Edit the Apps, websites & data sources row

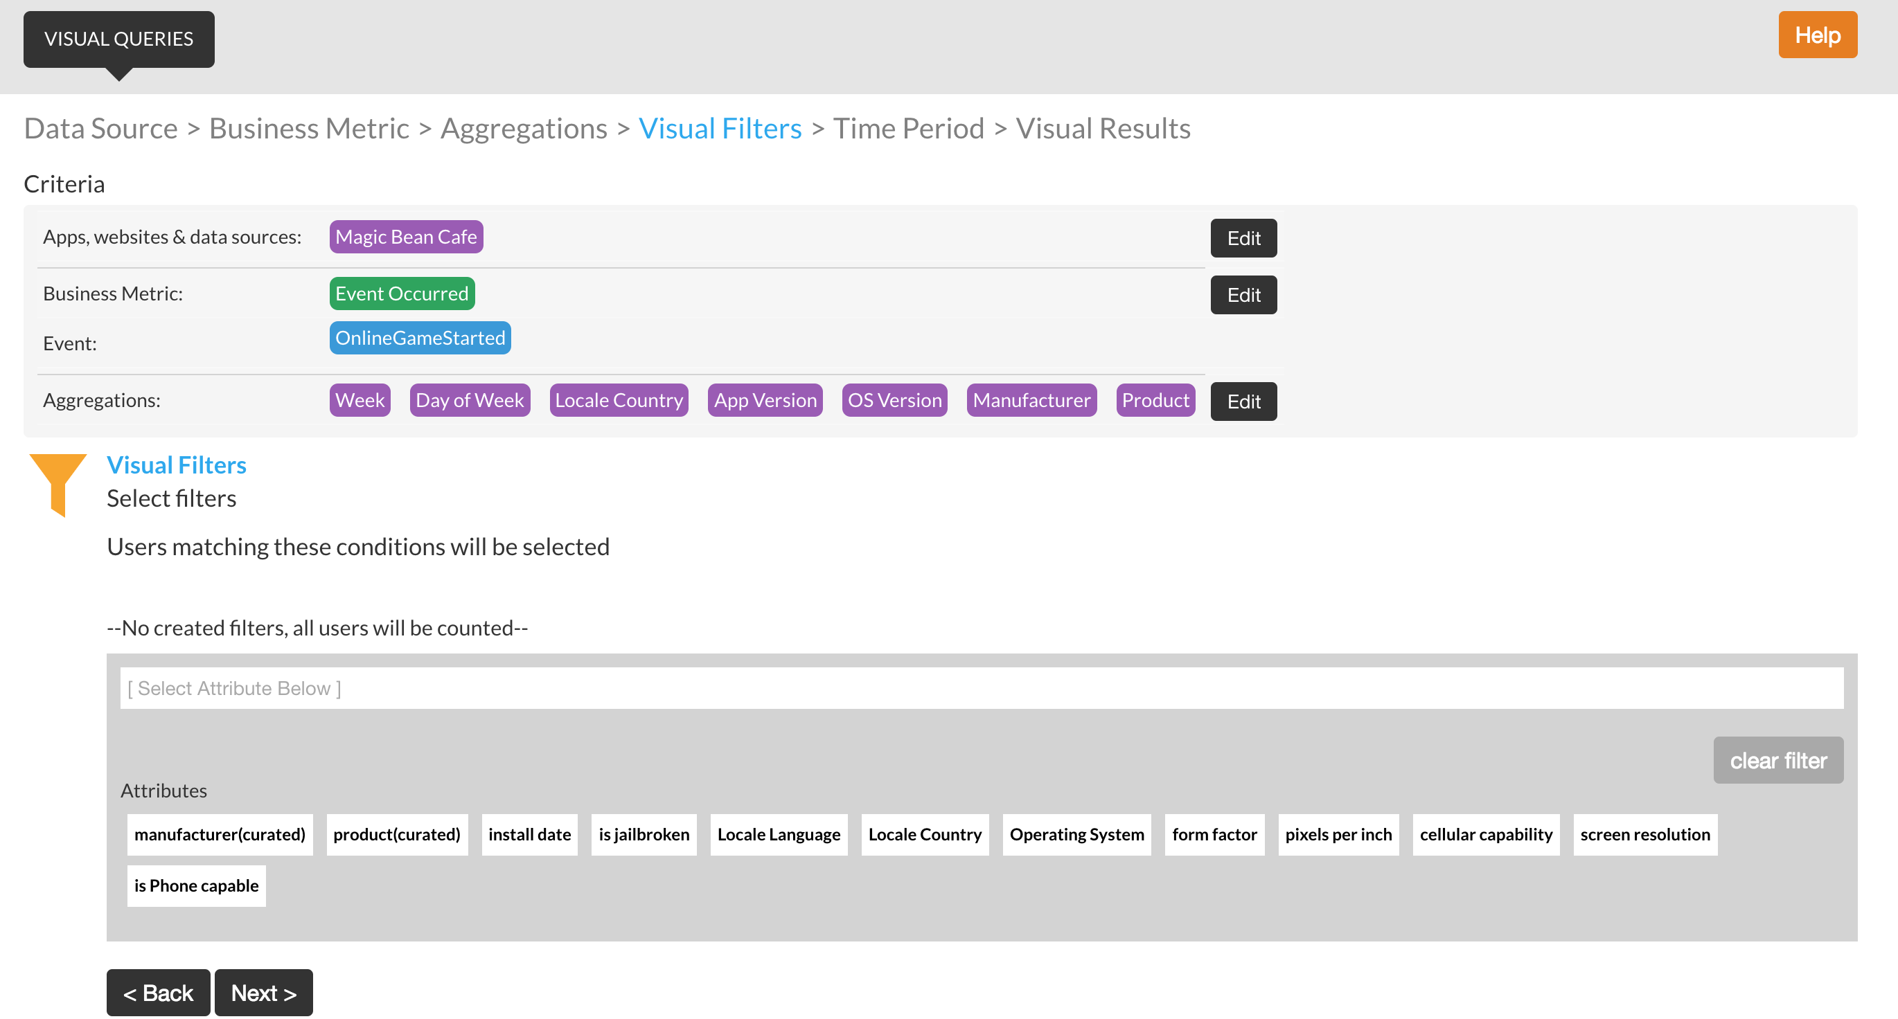click(1243, 238)
